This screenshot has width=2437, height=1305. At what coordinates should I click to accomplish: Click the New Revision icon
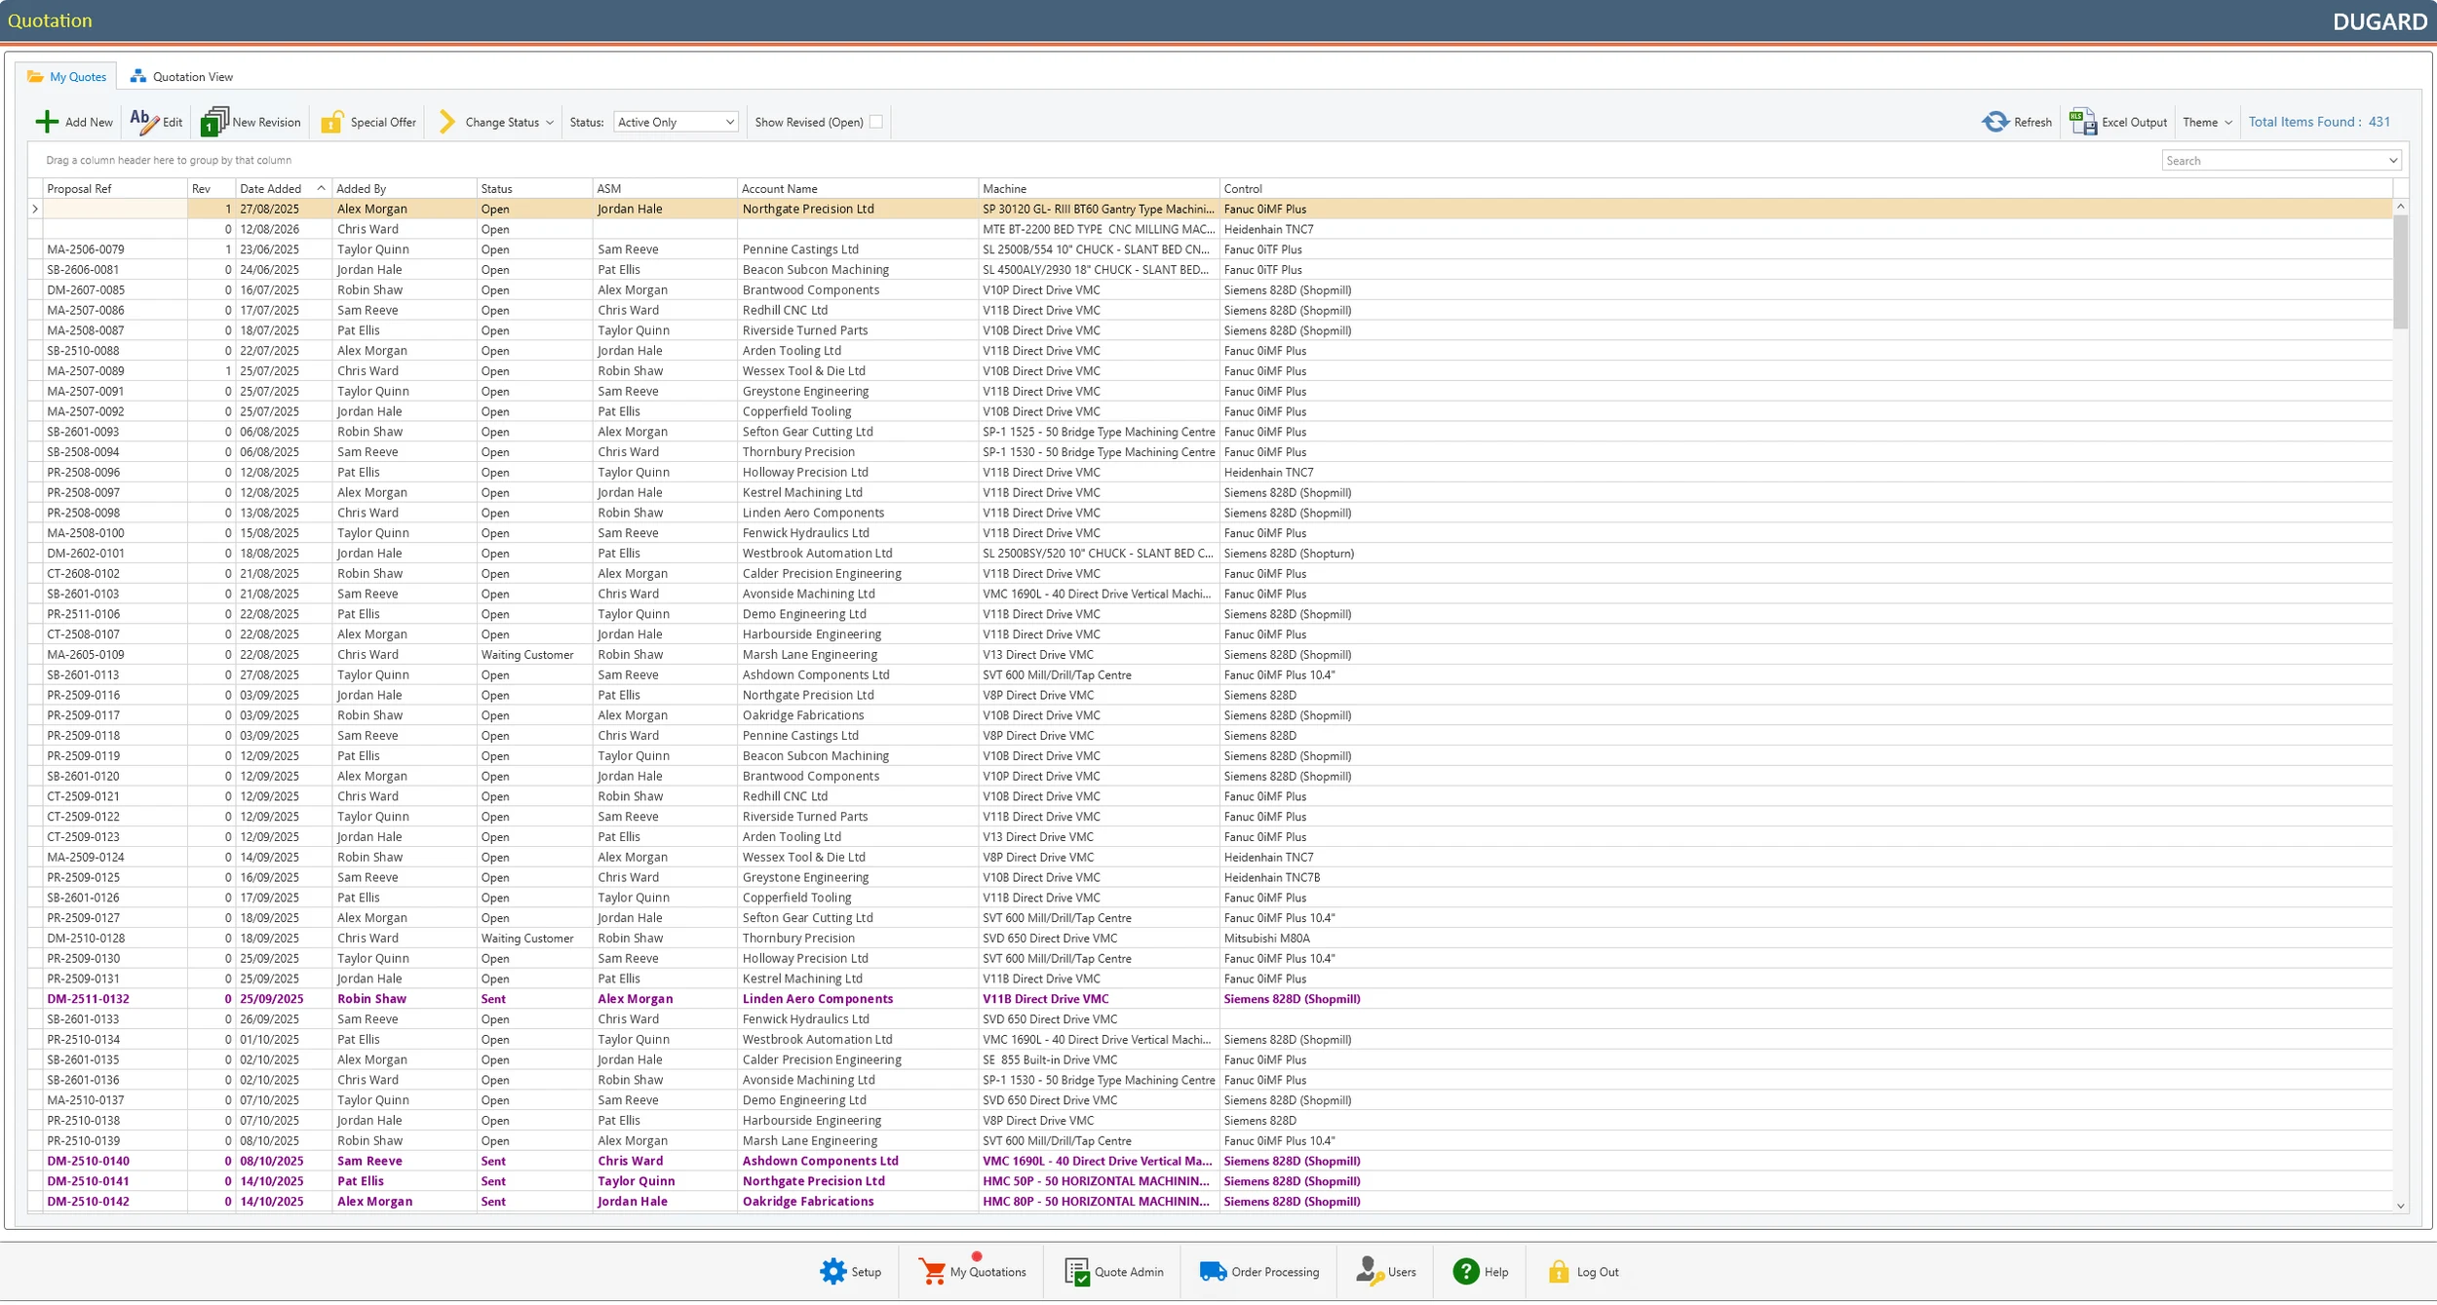(x=213, y=122)
